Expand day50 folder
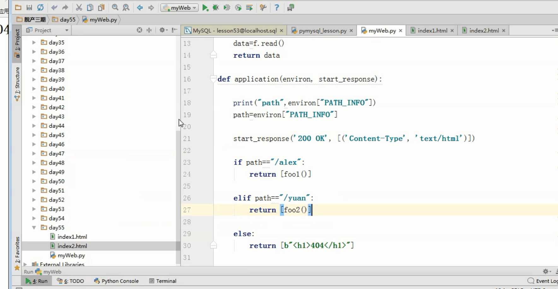 (34, 181)
